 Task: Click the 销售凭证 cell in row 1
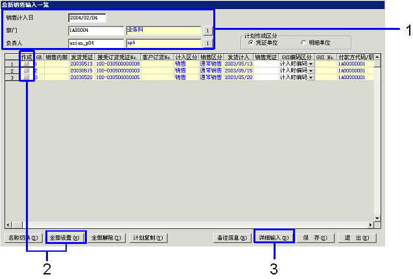point(266,64)
